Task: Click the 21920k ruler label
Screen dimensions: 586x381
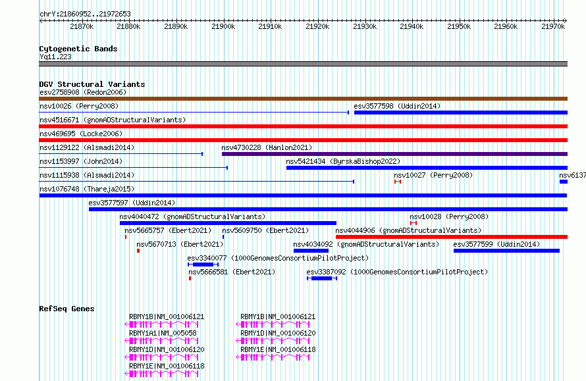Action: tap(317, 26)
